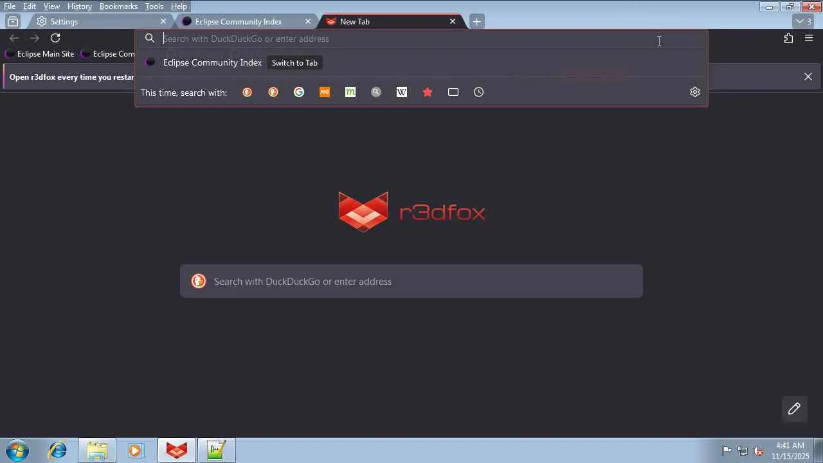
Task: Open a new tab with plus button
Action: tap(476, 21)
